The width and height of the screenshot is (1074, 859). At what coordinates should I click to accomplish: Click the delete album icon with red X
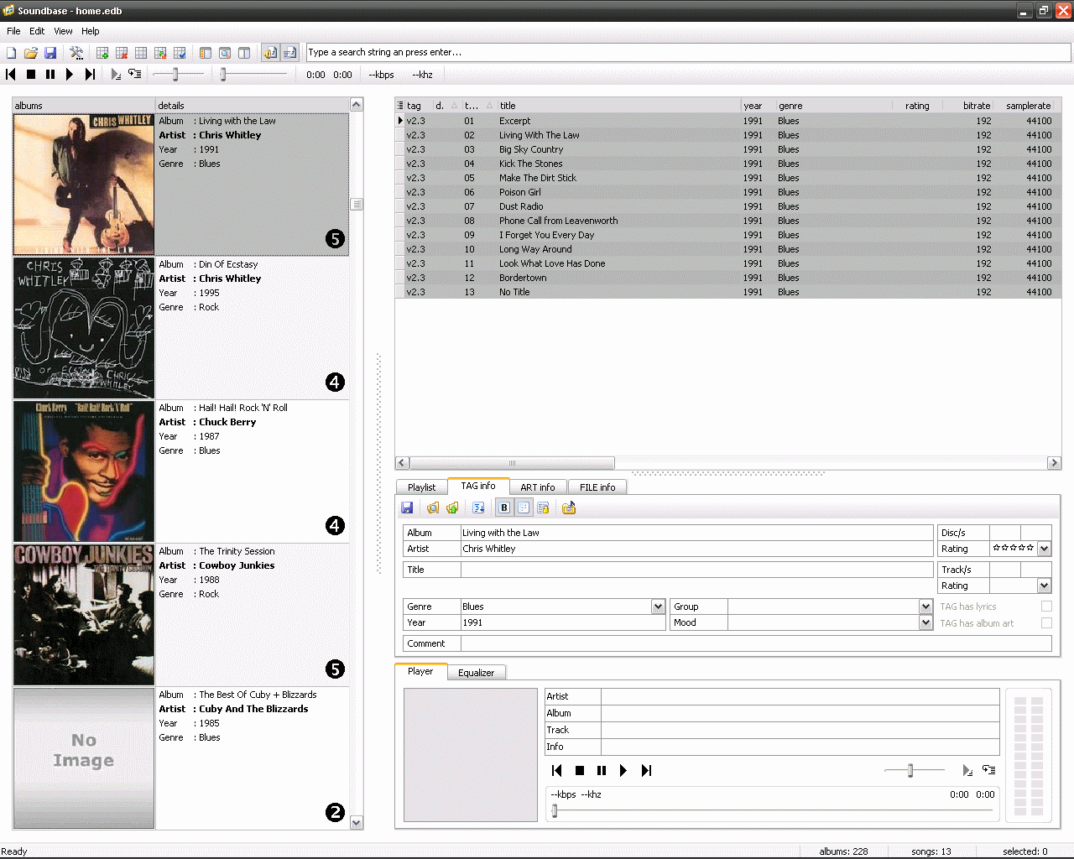122,53
